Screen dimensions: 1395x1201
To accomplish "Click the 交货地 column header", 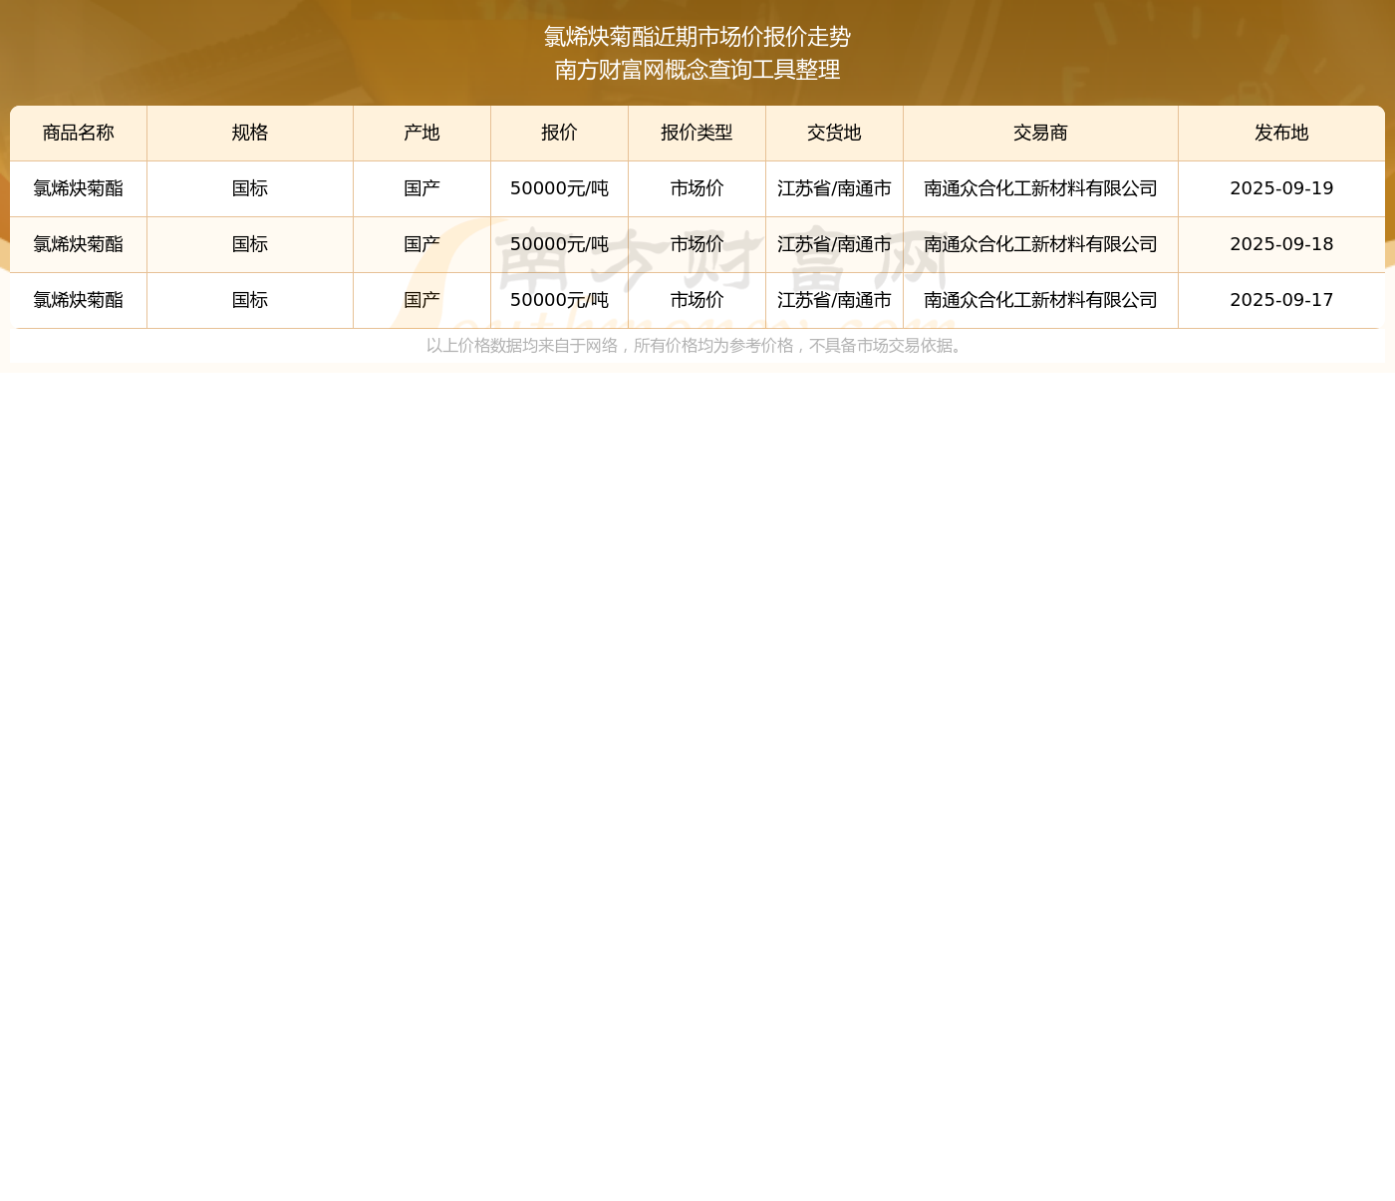I will tap(834, 133).
